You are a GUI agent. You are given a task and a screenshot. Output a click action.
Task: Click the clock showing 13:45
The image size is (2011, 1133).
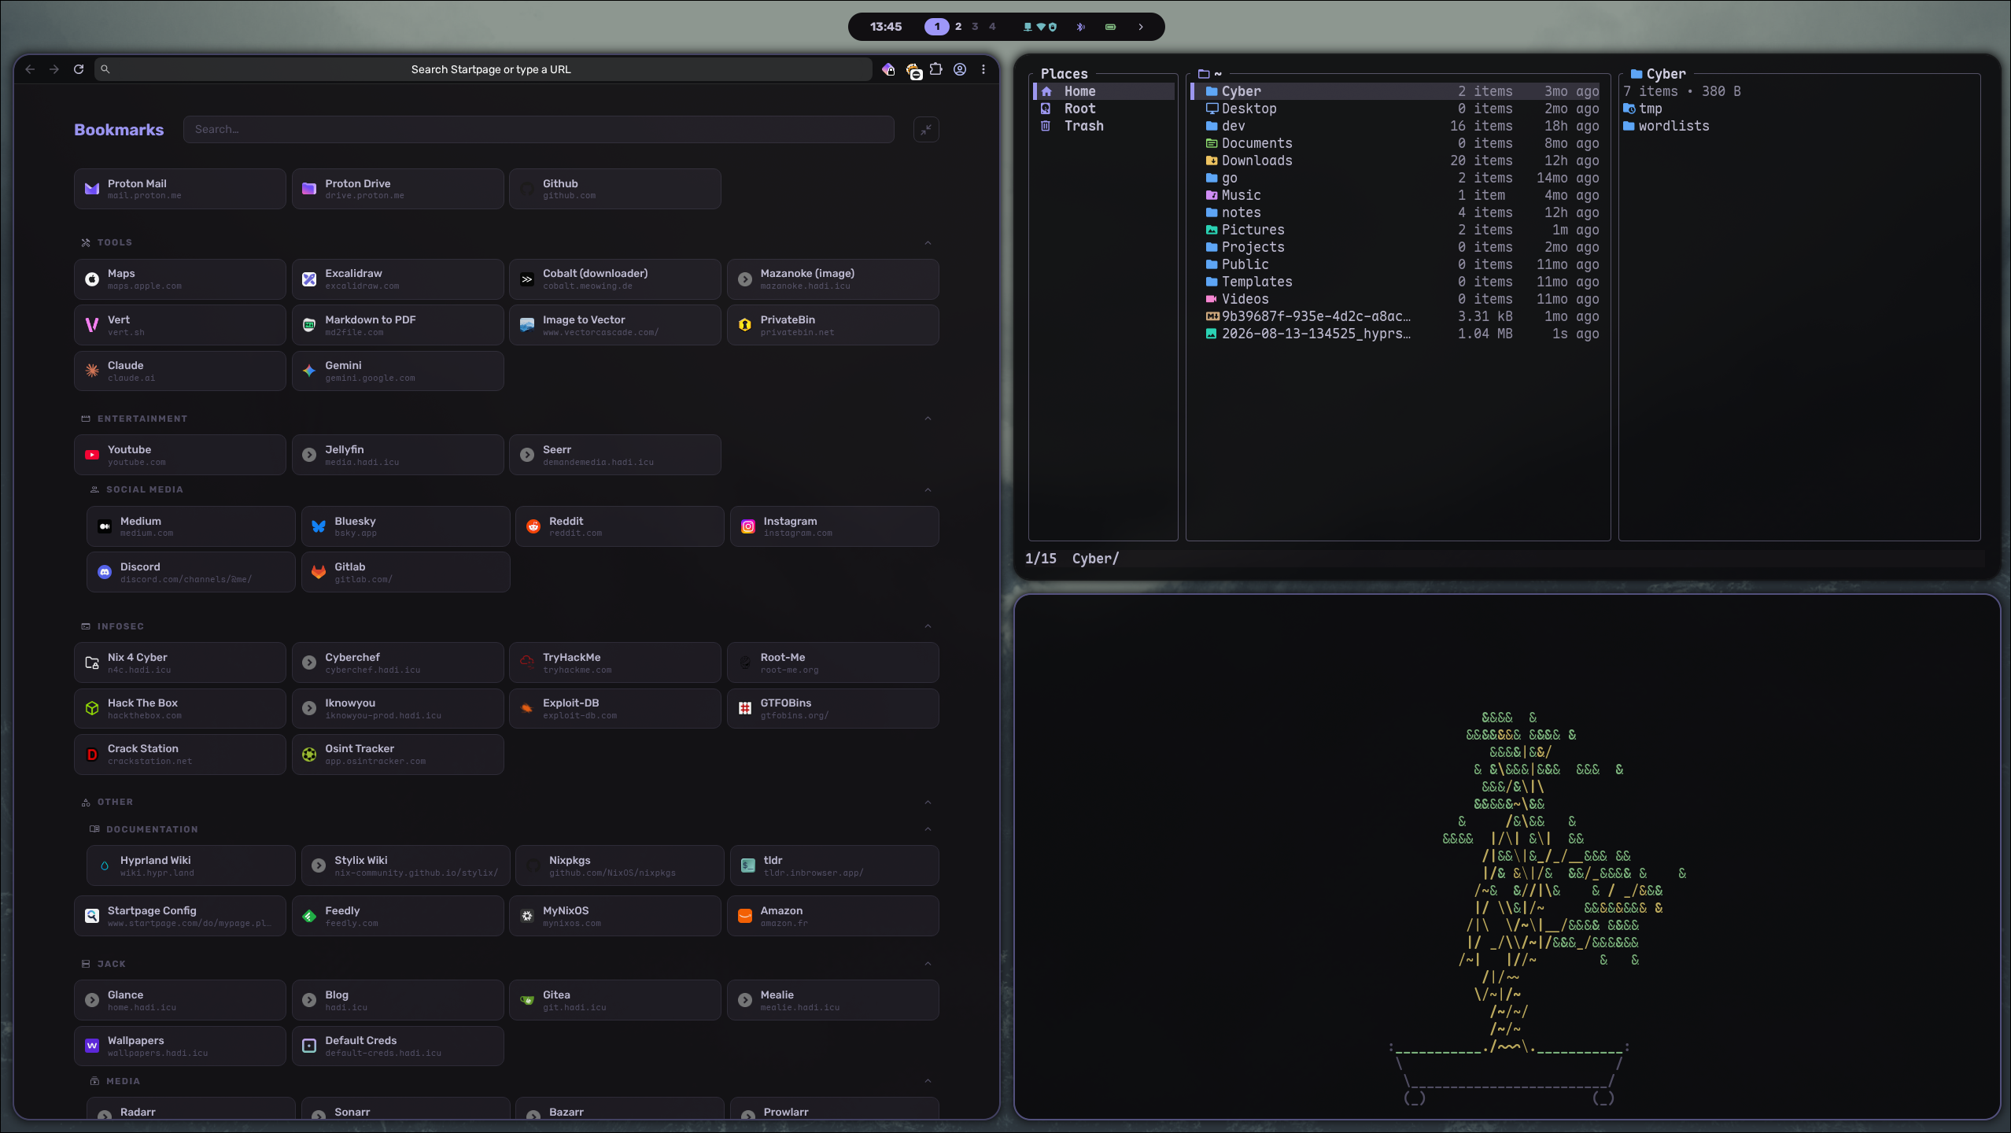[886, 27]
